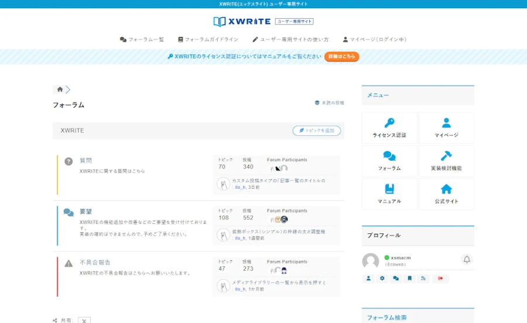Open フォーラム一覧 in the top navigation

point(142,39)
